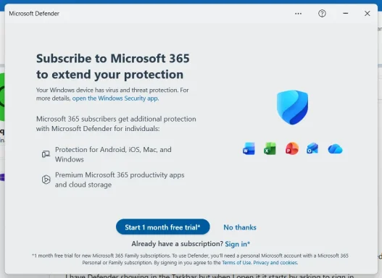Click the OneDrive cloud icon
This screenshot has height=278, width=382.
(x=335, y=149)
